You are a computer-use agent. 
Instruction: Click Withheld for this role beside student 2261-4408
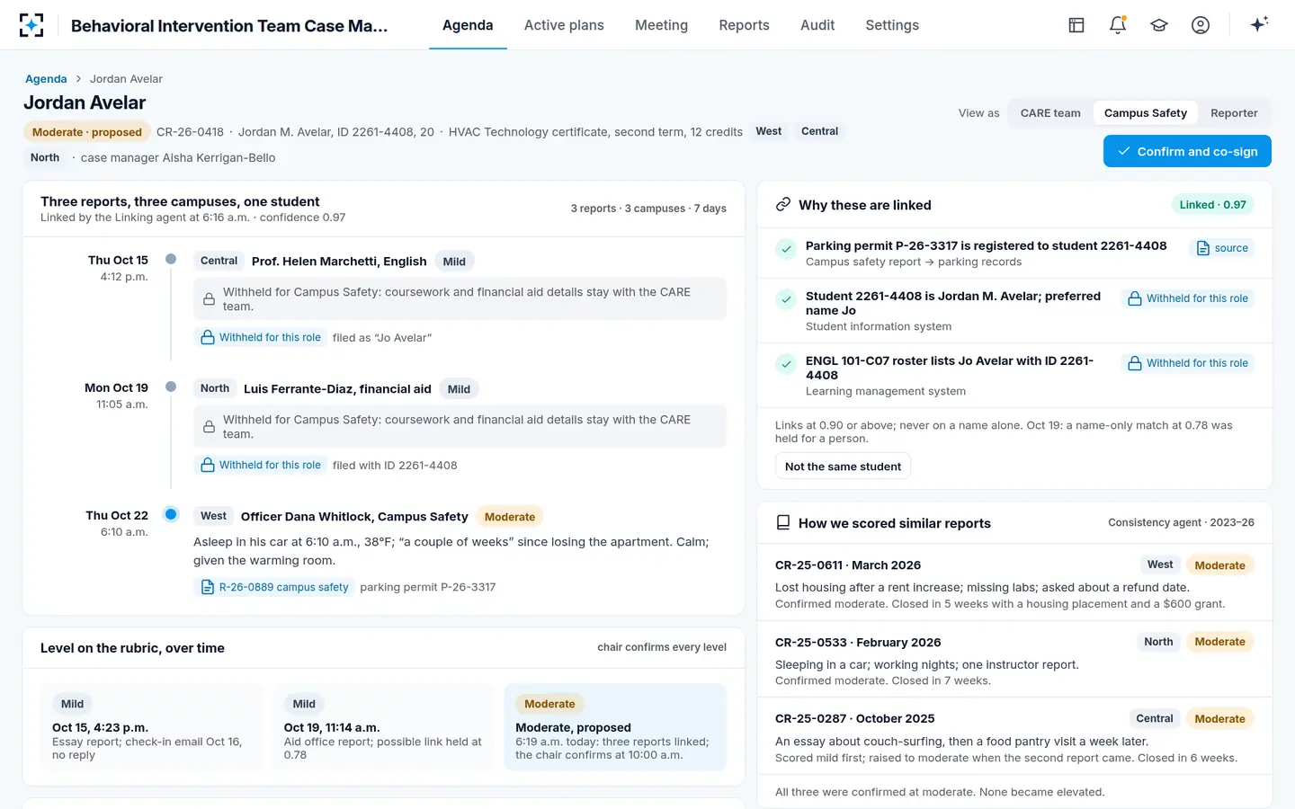[1188, 298]
